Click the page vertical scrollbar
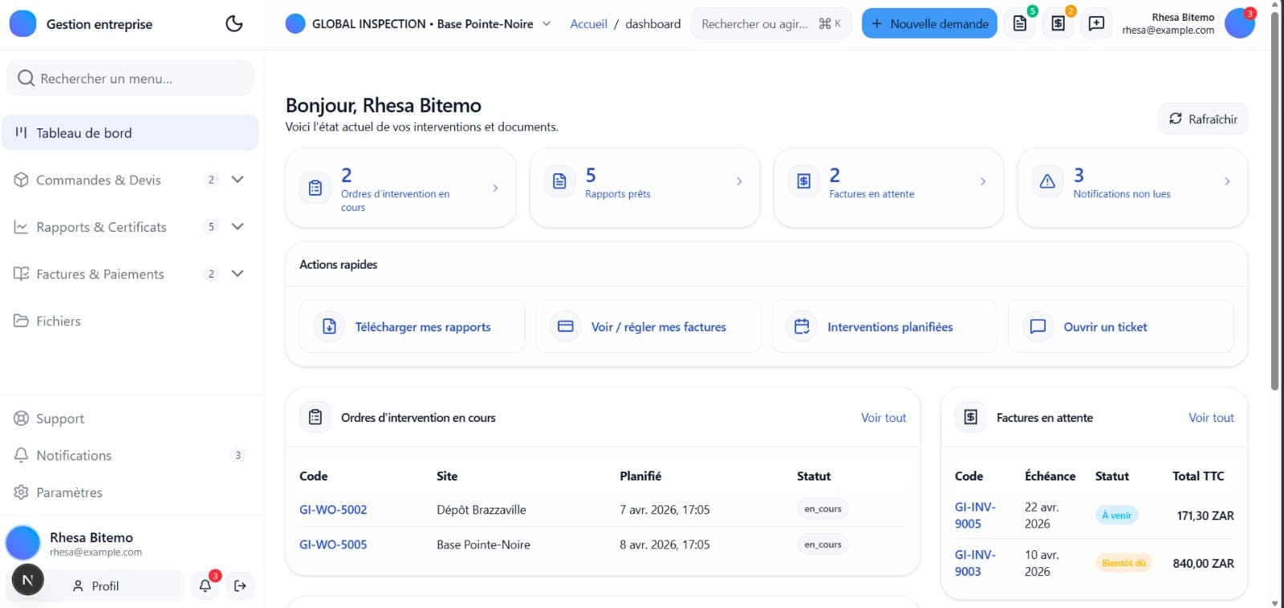1284x608 pixels. [x=1275, y=201]
